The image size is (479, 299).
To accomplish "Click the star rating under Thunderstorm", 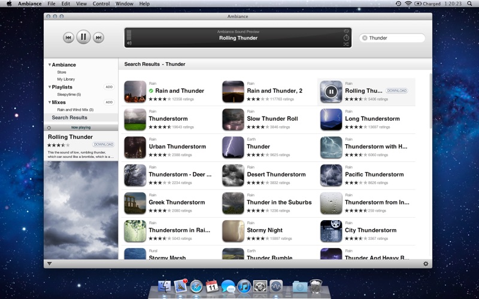I will (160, 127).
